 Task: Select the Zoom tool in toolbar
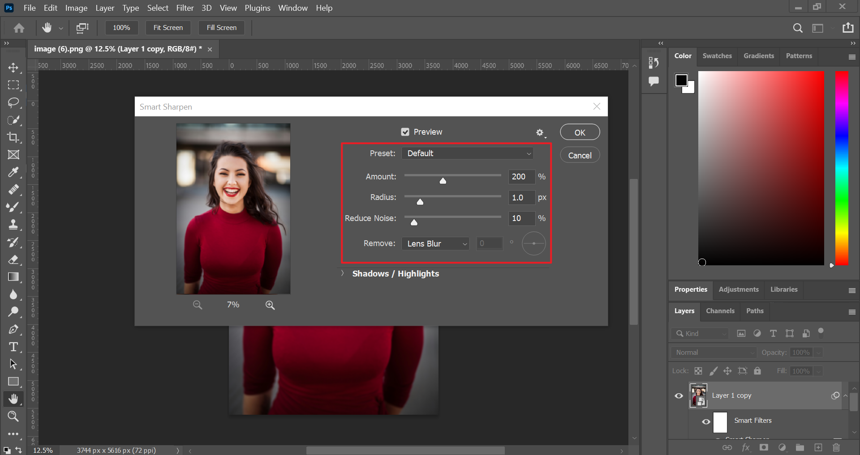click(13, 417)
